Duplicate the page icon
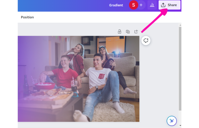 (128, 32)
